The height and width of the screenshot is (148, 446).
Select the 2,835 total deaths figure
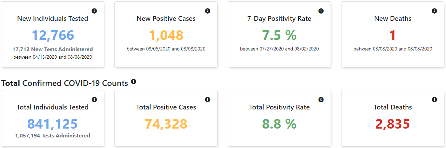[392, 124]
